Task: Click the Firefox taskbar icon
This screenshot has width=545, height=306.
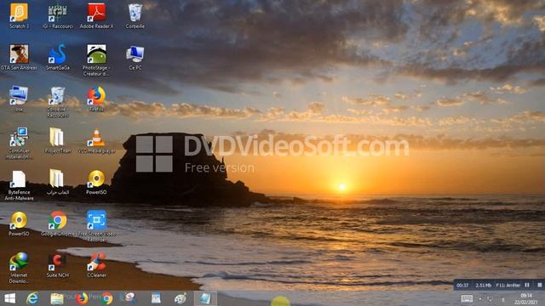Action: pyautogui.click(x=82, y=298)
